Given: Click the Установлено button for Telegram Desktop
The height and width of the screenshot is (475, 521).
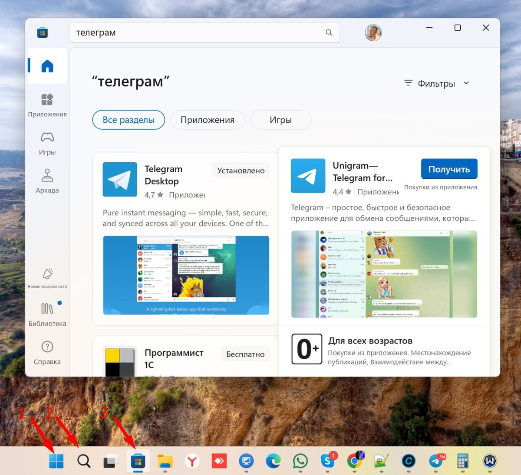Looking at the screenshot, I should point(241,170).
